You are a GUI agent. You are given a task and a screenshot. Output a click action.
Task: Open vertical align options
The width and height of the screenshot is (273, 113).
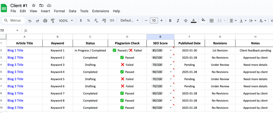click(243, 21)
